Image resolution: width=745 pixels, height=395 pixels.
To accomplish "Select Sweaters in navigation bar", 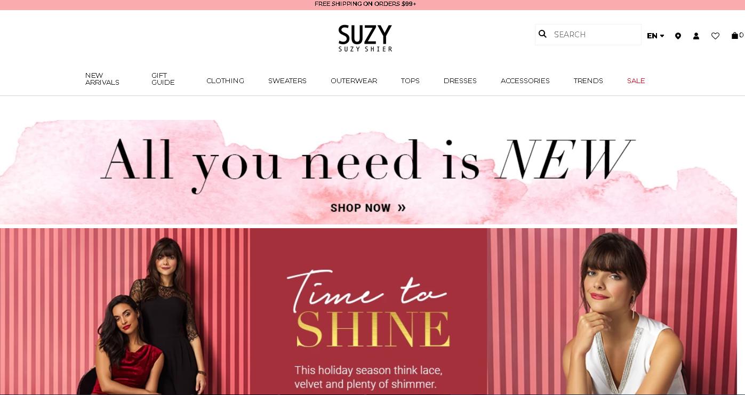I will tap(287, 81).
